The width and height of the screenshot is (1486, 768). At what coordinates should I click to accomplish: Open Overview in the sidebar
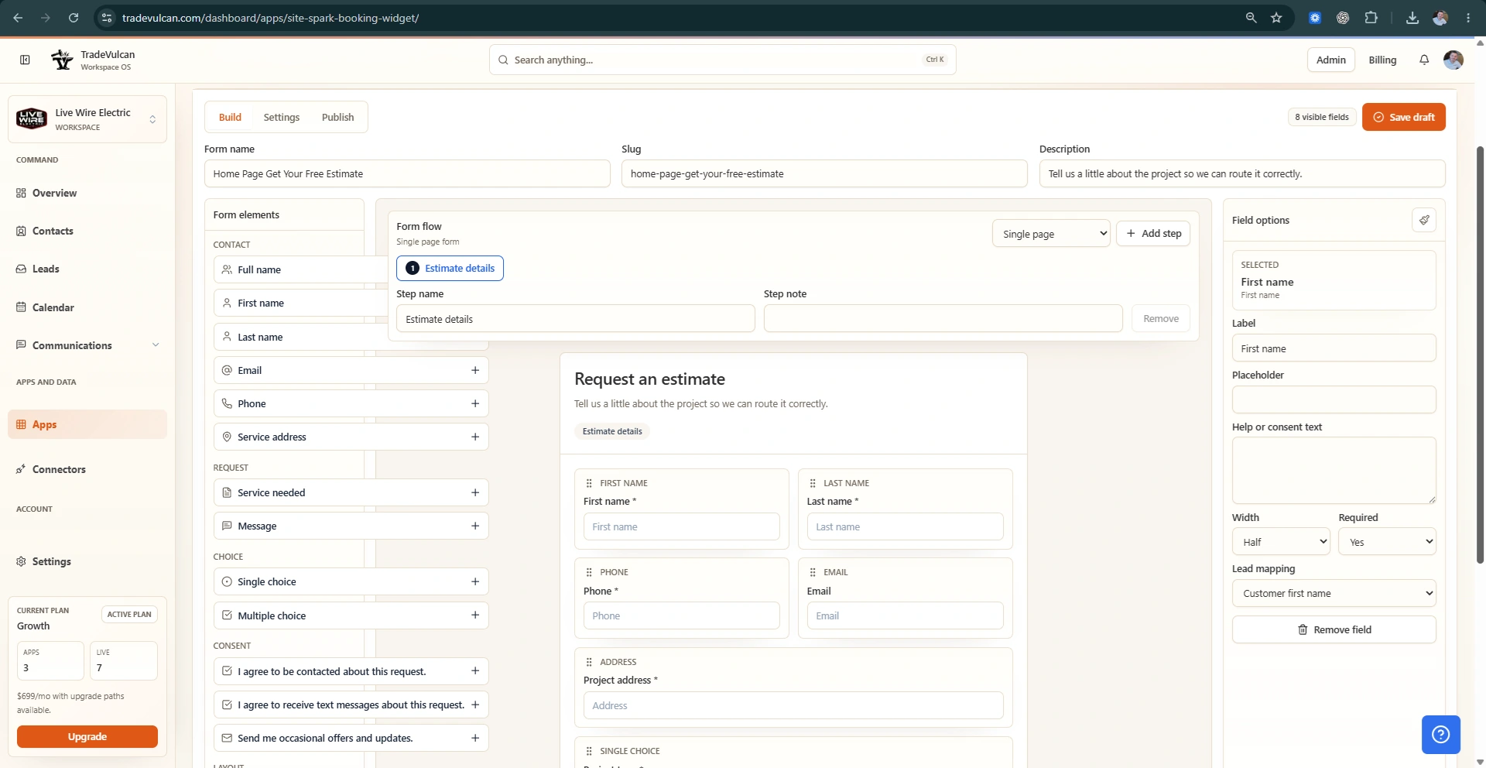click(x=87, y=193)
